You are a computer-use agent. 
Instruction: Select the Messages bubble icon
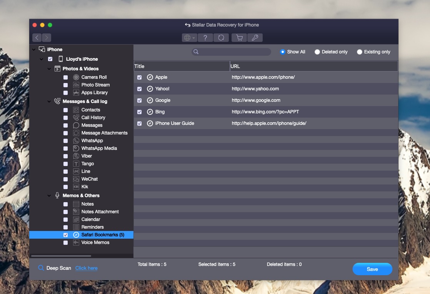[76, 125]
